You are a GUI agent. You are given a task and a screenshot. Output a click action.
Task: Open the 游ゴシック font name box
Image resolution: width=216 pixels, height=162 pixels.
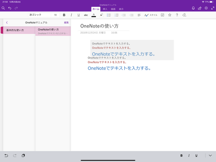point(39,15)
